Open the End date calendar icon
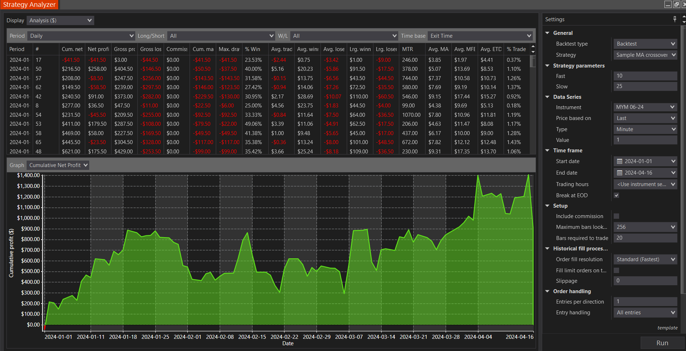The width and height of the screenshot is (686, 351). 619,173
